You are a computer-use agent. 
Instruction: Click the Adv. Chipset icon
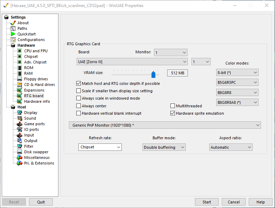pyautogui.click(x=20, y=62)
